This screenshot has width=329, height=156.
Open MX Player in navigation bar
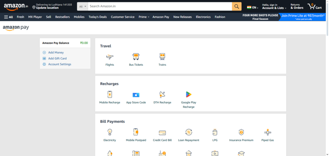click(35, 17)
